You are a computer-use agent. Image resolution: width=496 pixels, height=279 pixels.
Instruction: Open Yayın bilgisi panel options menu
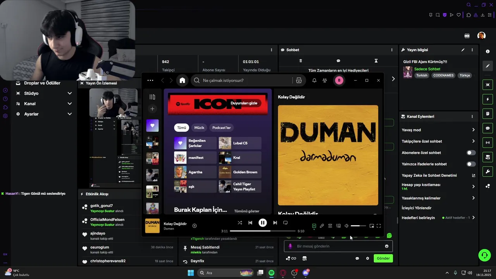tap(472, 50)
